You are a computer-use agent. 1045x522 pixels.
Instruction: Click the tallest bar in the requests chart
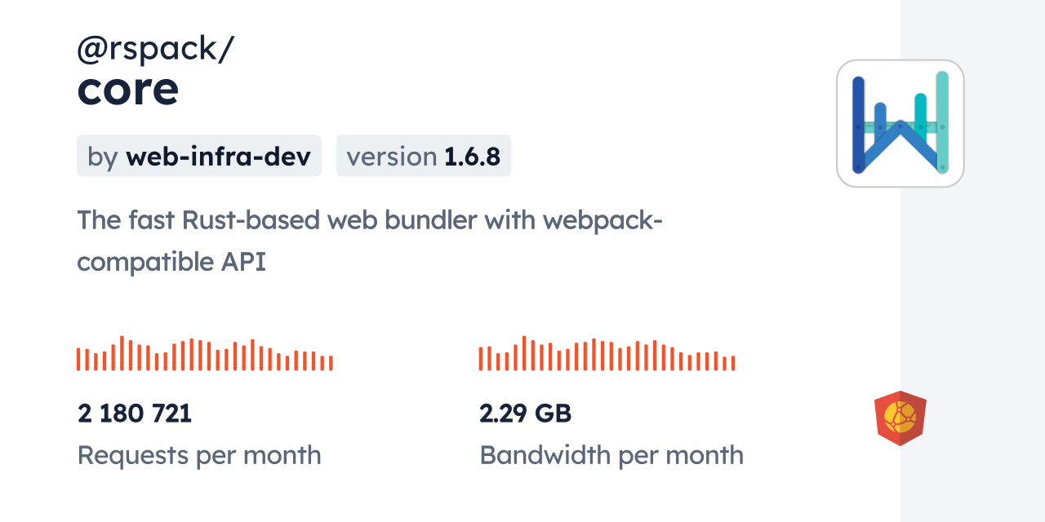coord(122,353)
